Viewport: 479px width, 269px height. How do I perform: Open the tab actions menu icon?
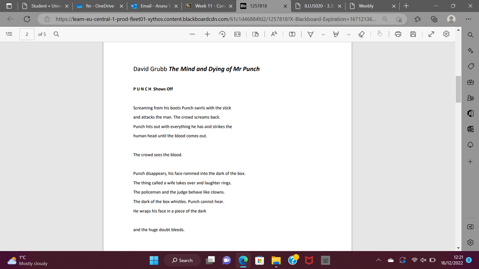(x=9, y=6)
